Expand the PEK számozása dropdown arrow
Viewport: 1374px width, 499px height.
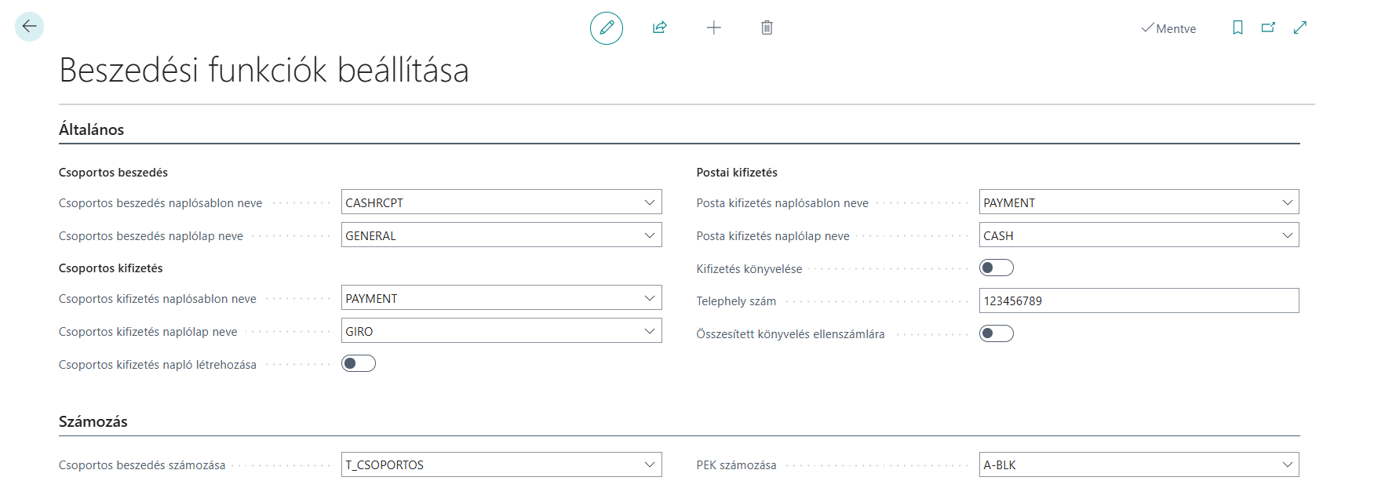click(1287, 464)
